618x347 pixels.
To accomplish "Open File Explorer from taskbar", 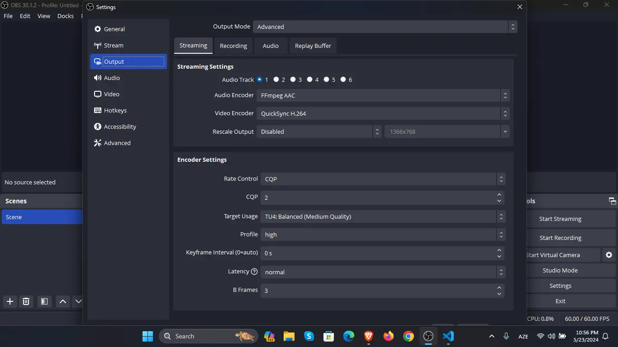I will click(289, 336).
